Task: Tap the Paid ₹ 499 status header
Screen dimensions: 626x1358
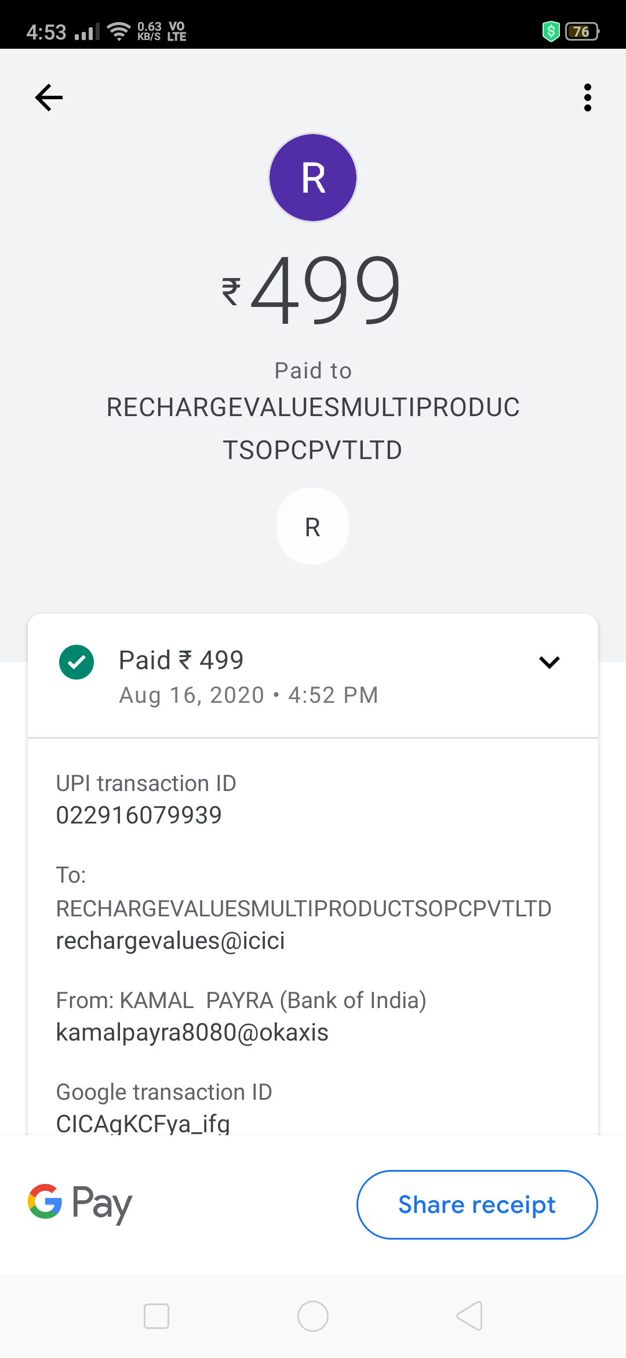Action: (181, 660)
